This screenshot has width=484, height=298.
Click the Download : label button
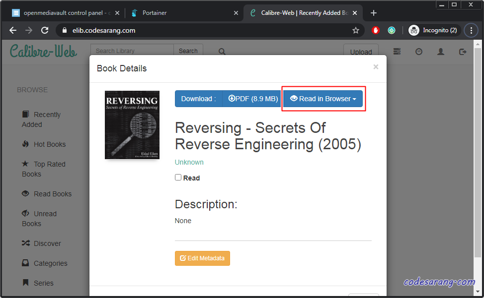tap(198, 99)
